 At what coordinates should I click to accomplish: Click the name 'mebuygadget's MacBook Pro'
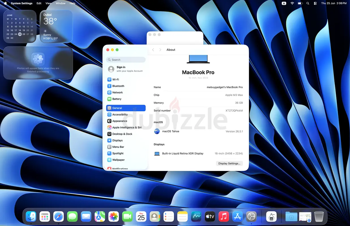click(225, 87)
